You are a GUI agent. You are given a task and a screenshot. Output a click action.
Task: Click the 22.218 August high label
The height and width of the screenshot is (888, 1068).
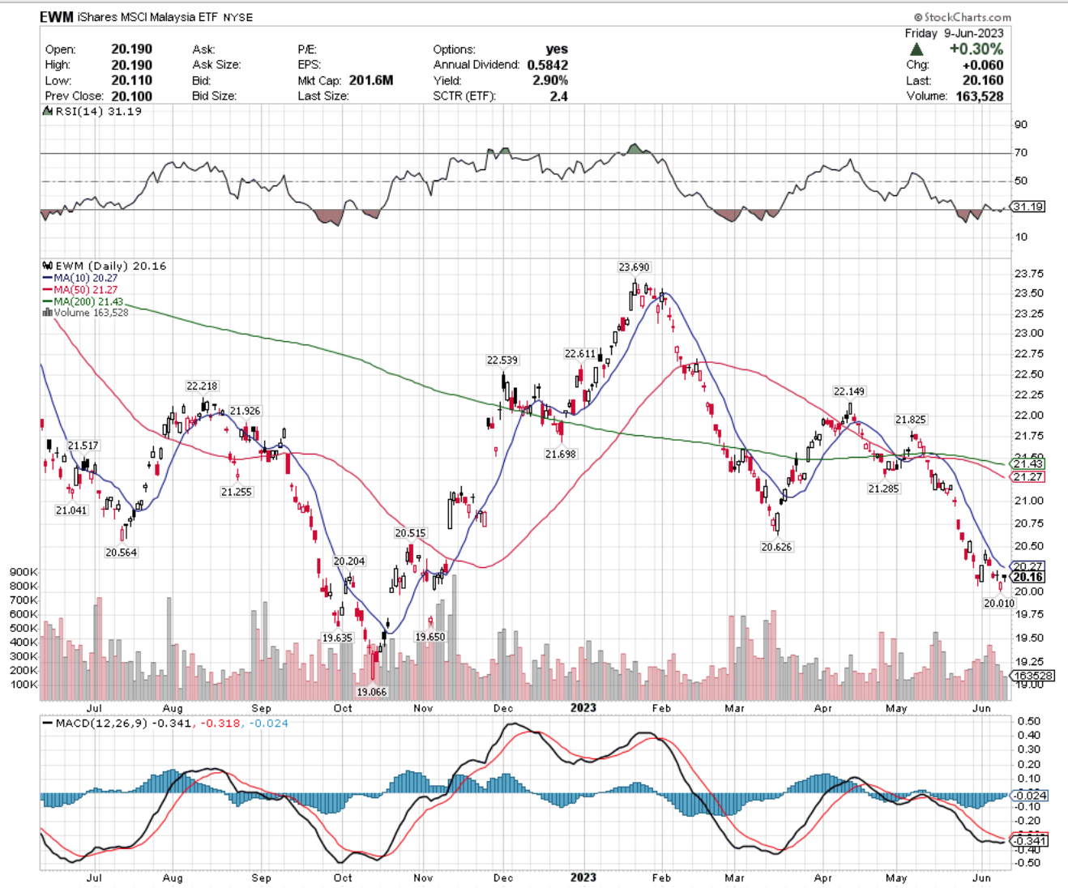pyautogui.click(x=202, y=386)
